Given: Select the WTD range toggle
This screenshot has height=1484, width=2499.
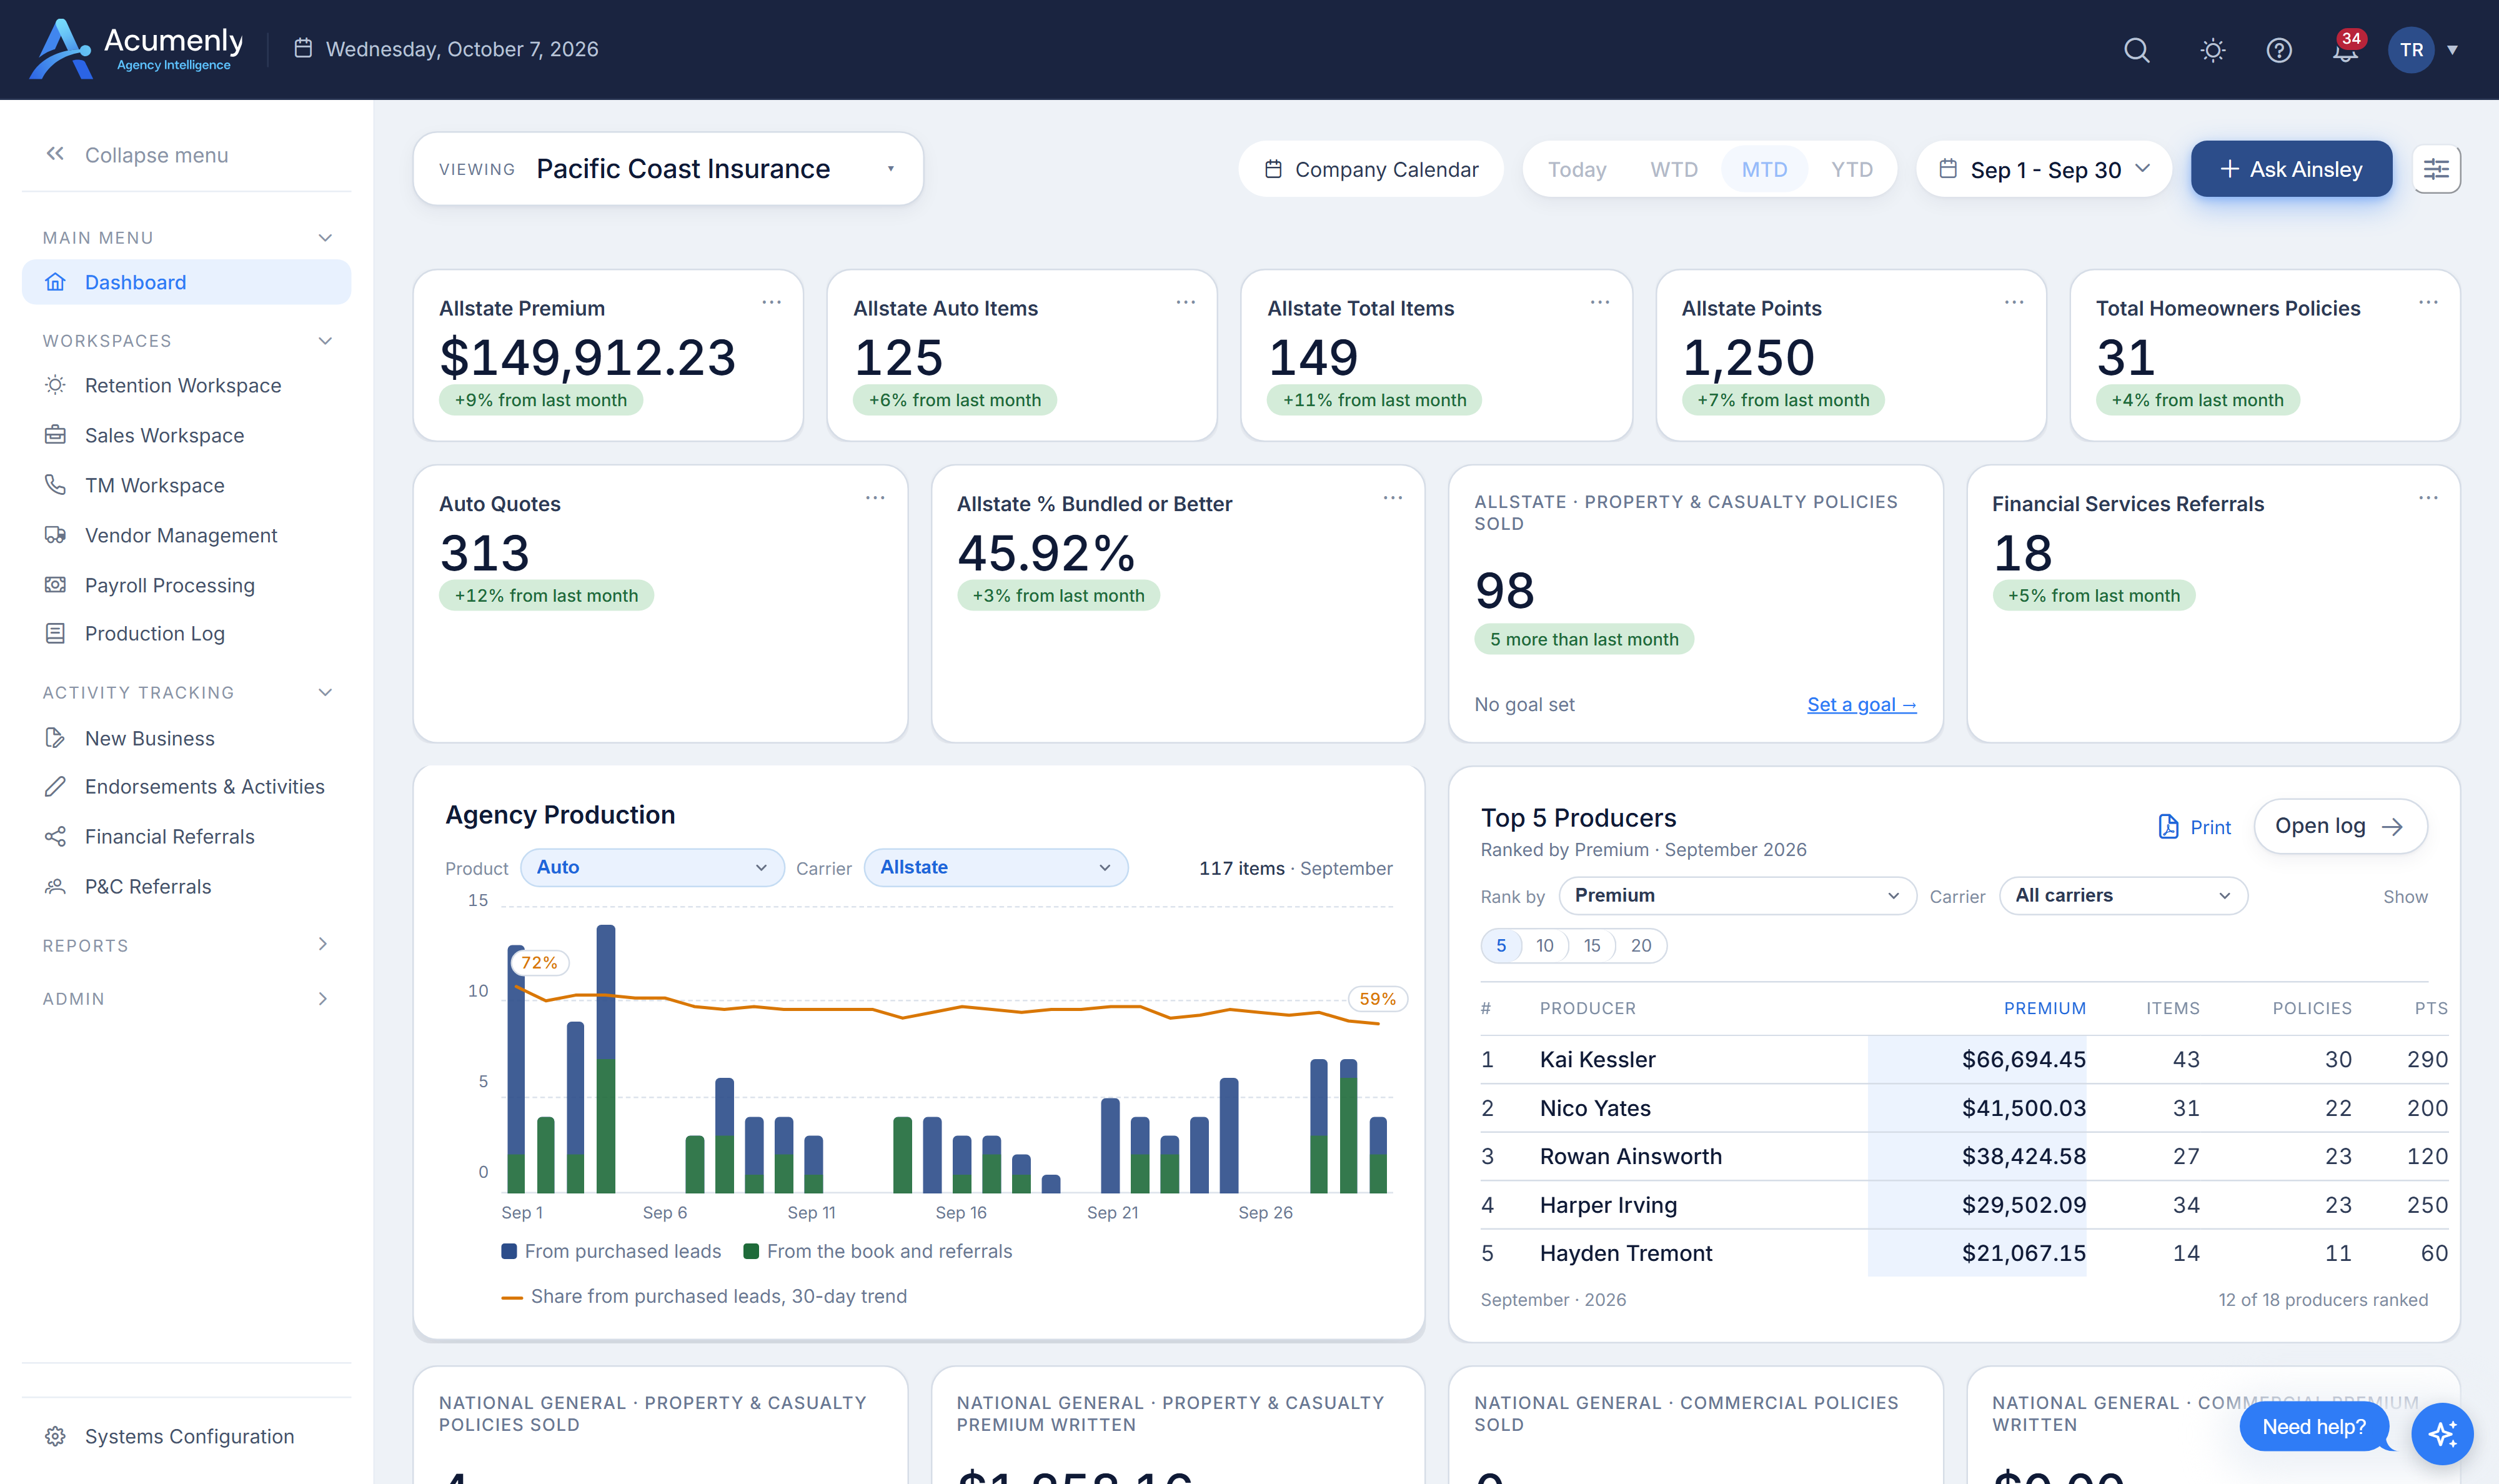Looking at the screenshot, I should coord(1673,169).
